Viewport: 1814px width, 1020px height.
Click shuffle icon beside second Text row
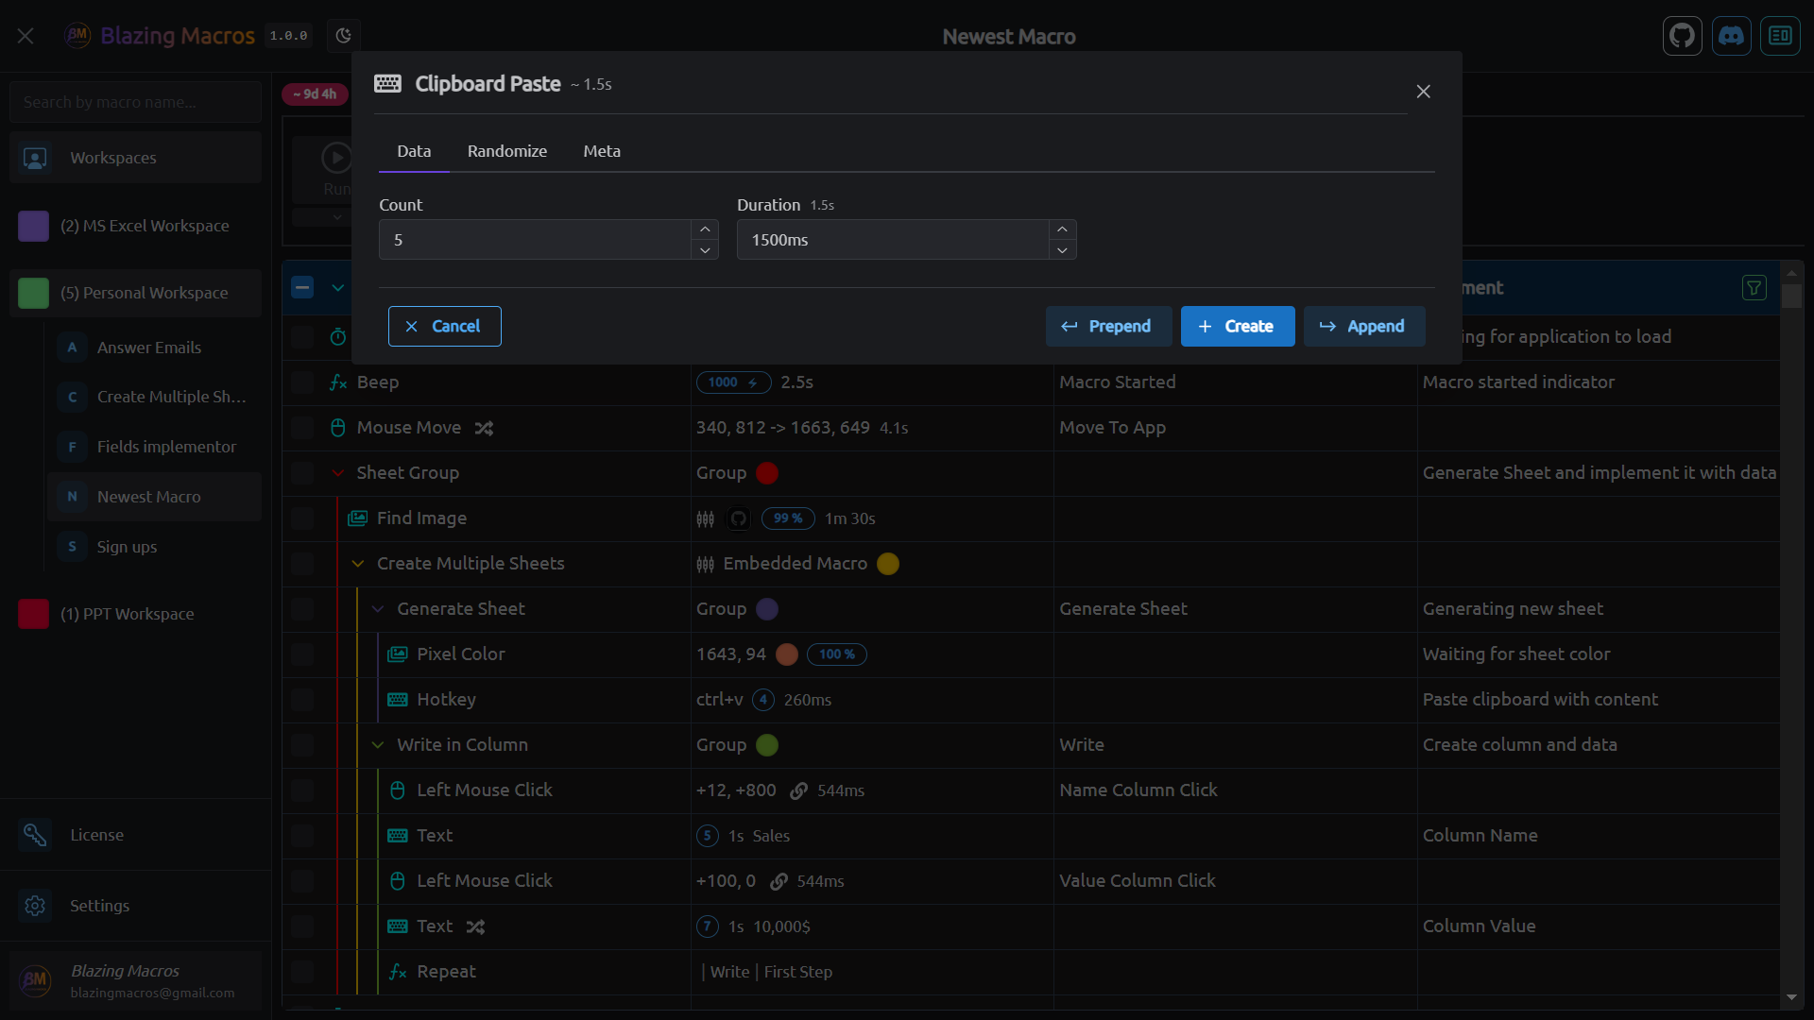pyautogui.click(x=476, y=926)
